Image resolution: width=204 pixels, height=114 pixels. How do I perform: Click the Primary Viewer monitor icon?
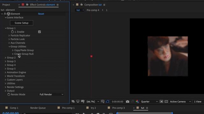78,101
